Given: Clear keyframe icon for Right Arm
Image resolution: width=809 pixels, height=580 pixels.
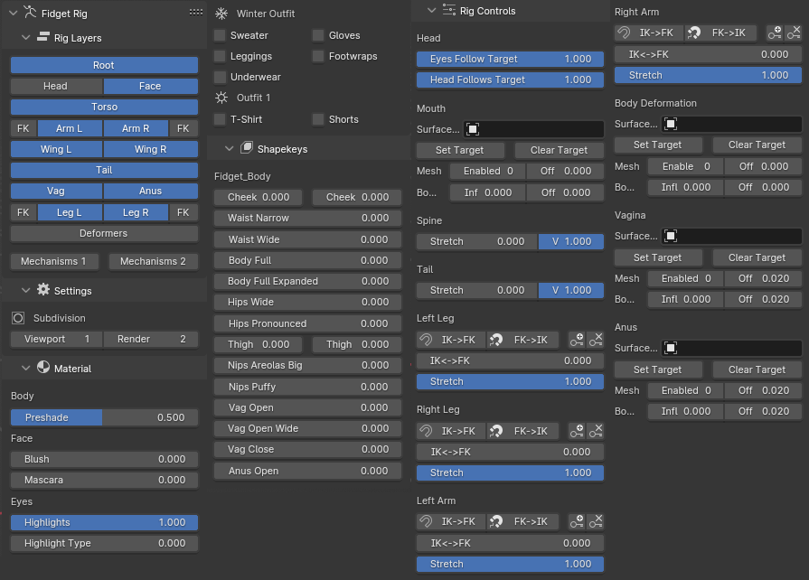Looking at the screenshot, I should click(x=794, y=33).
